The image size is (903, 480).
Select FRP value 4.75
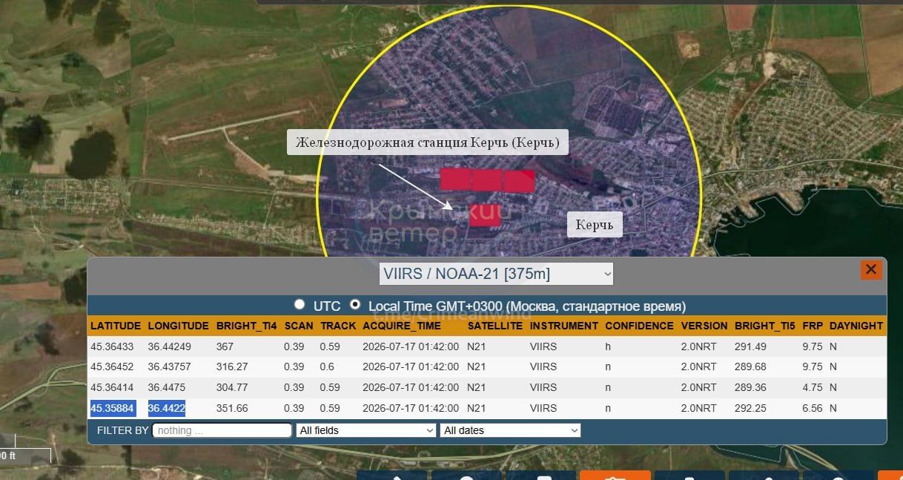pos(812,387)
